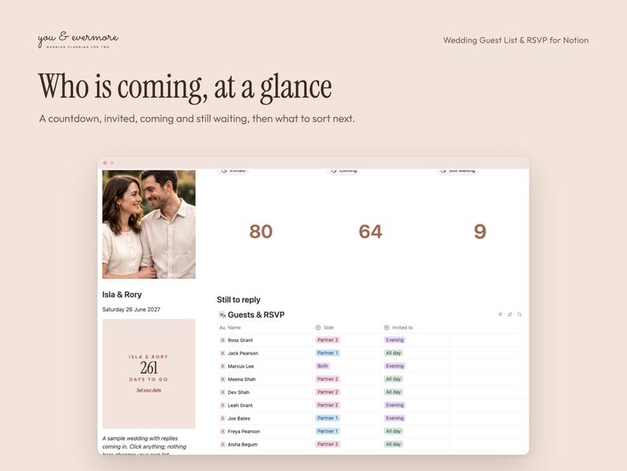Click the page icon beside Ross Grant
Viewport: 627px width, 471px height.
tap(223, 340)
